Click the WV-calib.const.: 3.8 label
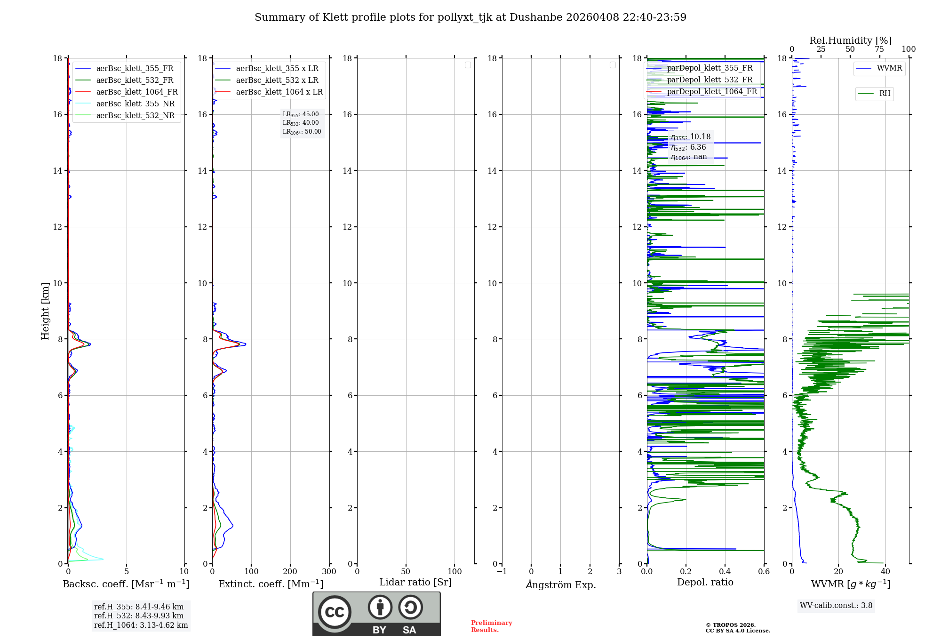941x640 pixels. tap(836, 606)
